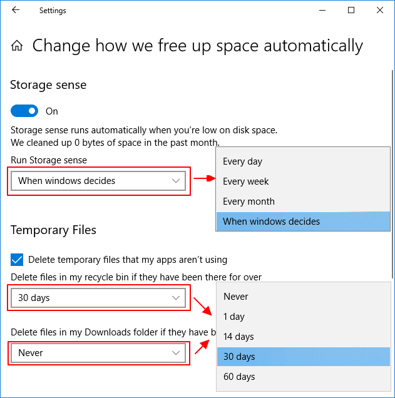The height and width of the screenshot is (398, 395).
Task: Pick When windows decides in list
Action: pyautogui.click(x=271, y=222)
